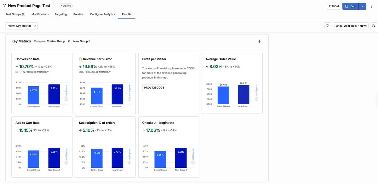Click the 8.03% order value lift
Viewport: 378px width, 184px height.
pos(216,67)
